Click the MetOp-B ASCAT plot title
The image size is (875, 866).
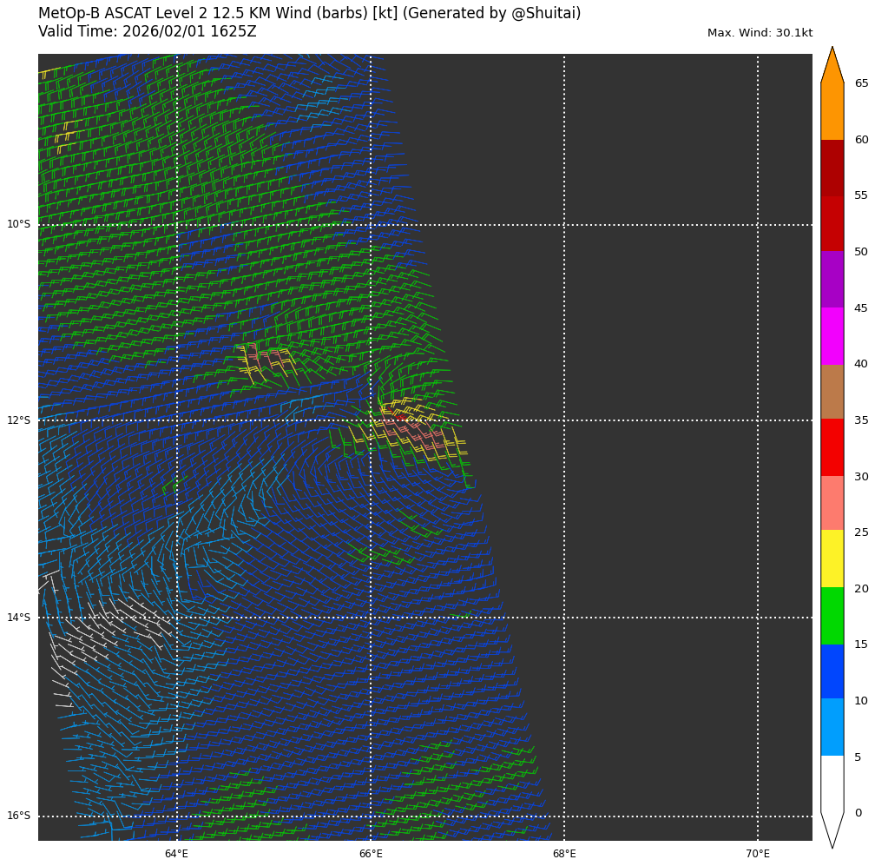(x=309, y=14)
